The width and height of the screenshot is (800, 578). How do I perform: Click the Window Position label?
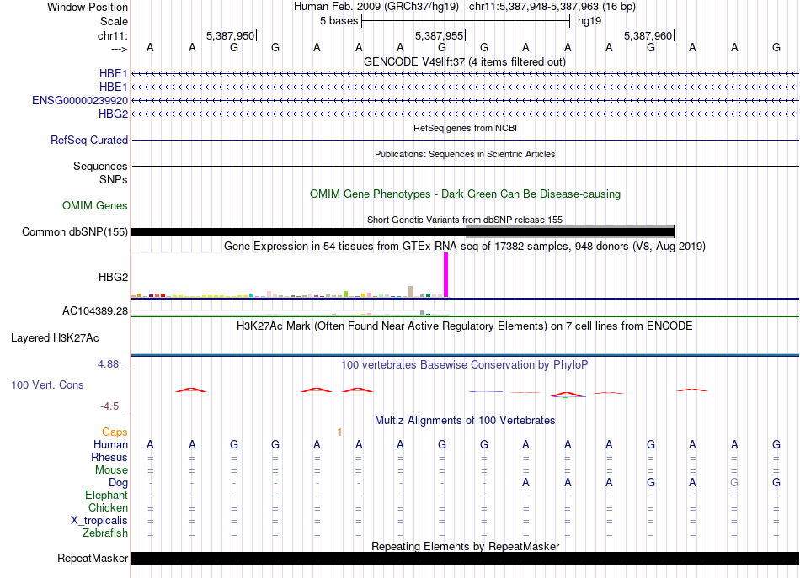pyautogui.click(x=88, y=7)
